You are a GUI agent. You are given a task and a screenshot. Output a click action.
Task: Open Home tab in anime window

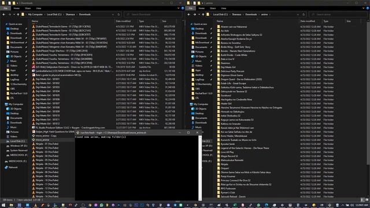(201, 8)
